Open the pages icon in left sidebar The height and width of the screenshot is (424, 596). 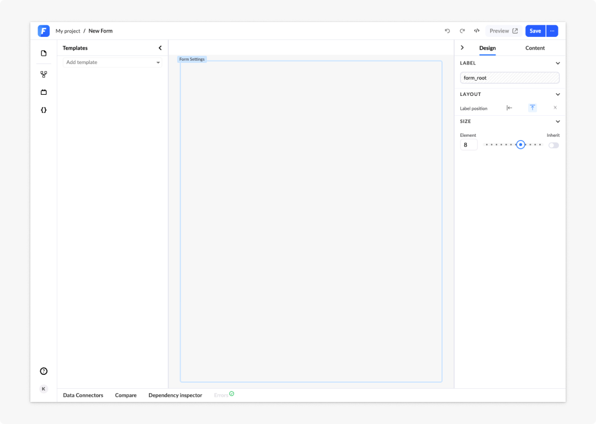[44, 53]
